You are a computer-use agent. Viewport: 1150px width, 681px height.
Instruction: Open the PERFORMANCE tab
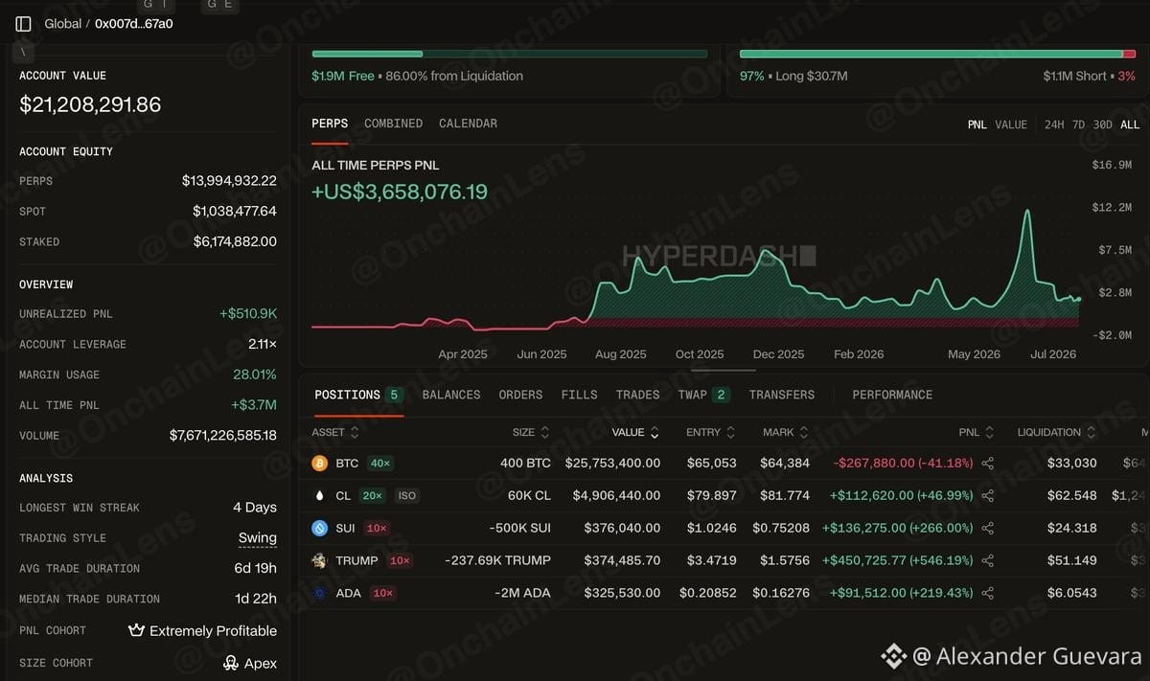(x=892, y=395)
